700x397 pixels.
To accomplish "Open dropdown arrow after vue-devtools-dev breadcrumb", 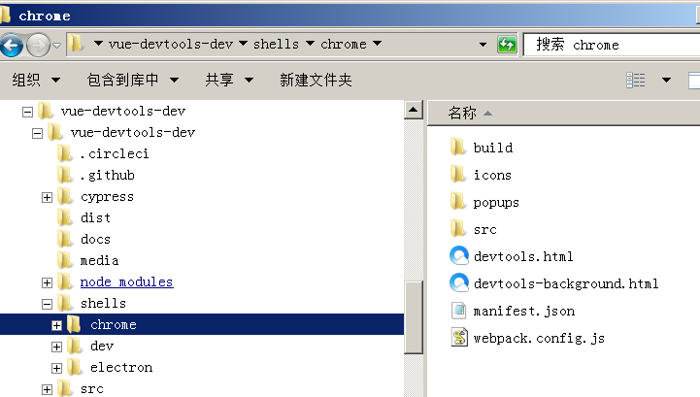I will coord(244,44).
